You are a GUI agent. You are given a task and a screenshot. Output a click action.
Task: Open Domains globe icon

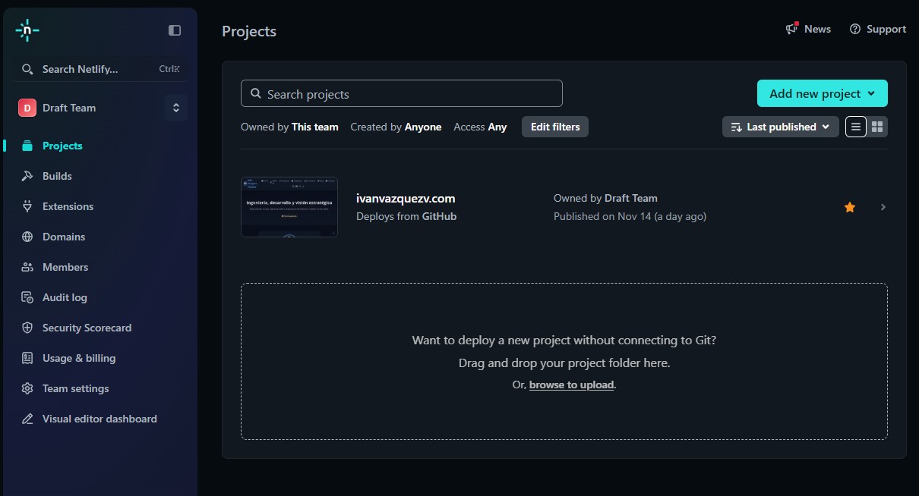27,237
